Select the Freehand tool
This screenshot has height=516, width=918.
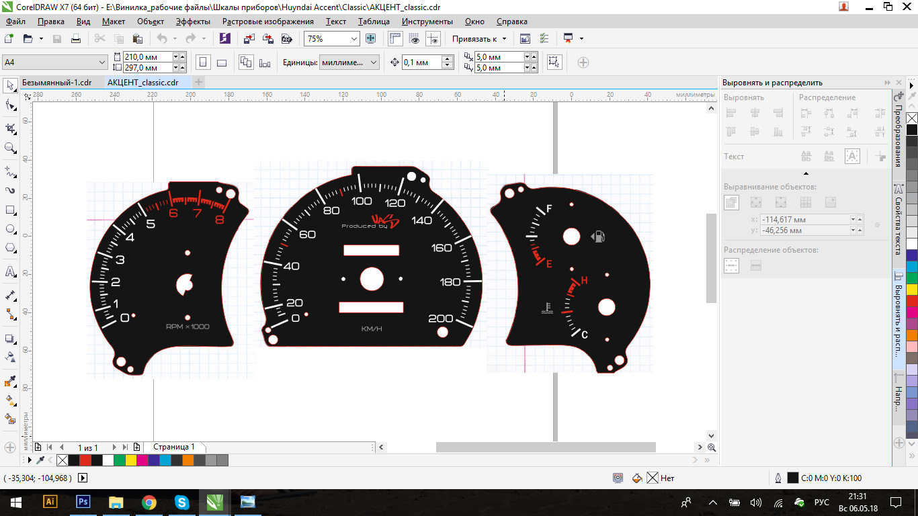click(x=10, y=171)
